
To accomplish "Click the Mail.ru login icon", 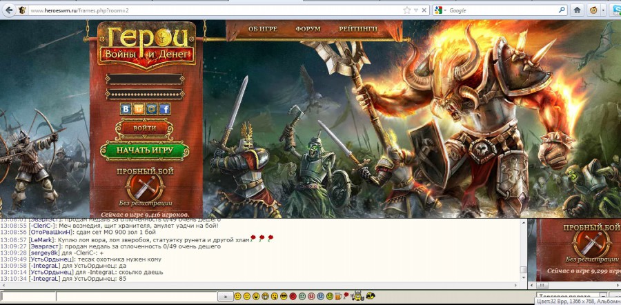I will (x=151, y=109).
